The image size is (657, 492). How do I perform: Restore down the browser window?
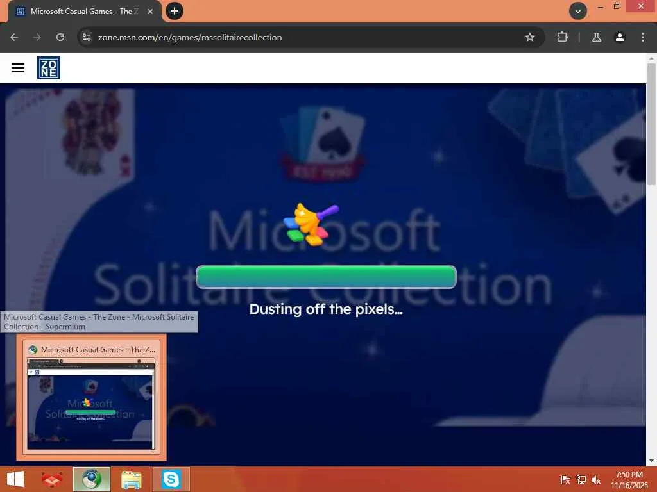coord(617,6)
